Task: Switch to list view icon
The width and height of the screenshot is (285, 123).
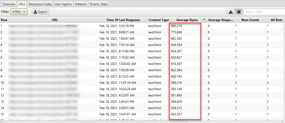Action: 239,12
